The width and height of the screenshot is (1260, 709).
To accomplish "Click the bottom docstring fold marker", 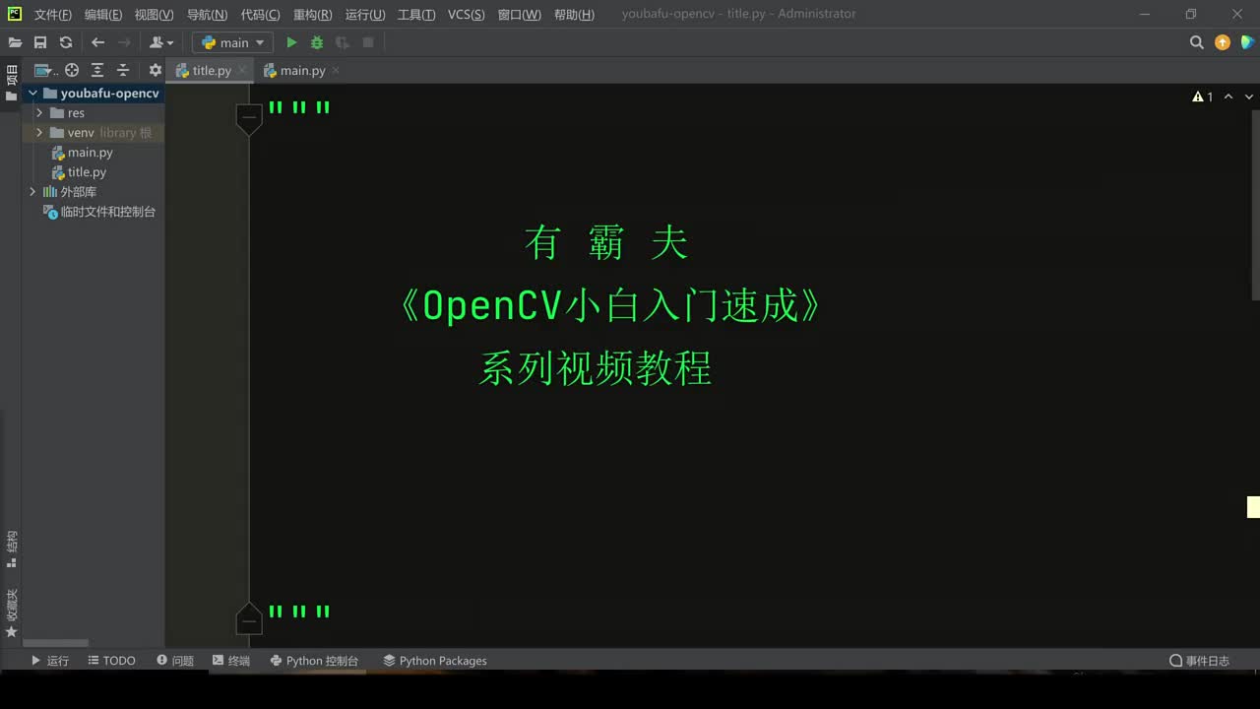I will [249, 619].
